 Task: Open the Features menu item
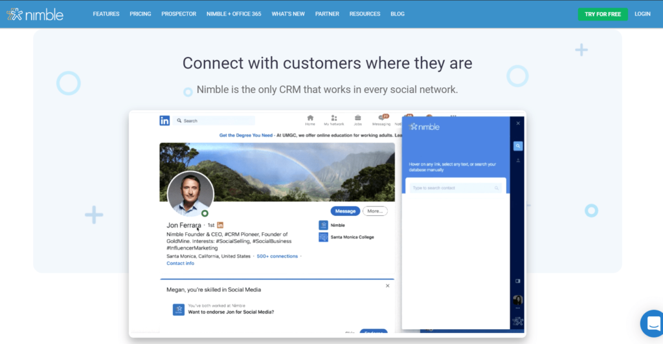(x=106, y=14)
